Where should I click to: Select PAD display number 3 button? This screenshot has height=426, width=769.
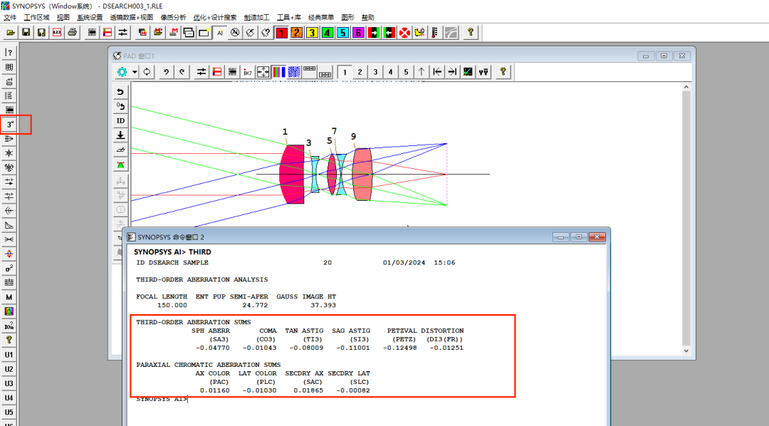coord(376,72)
